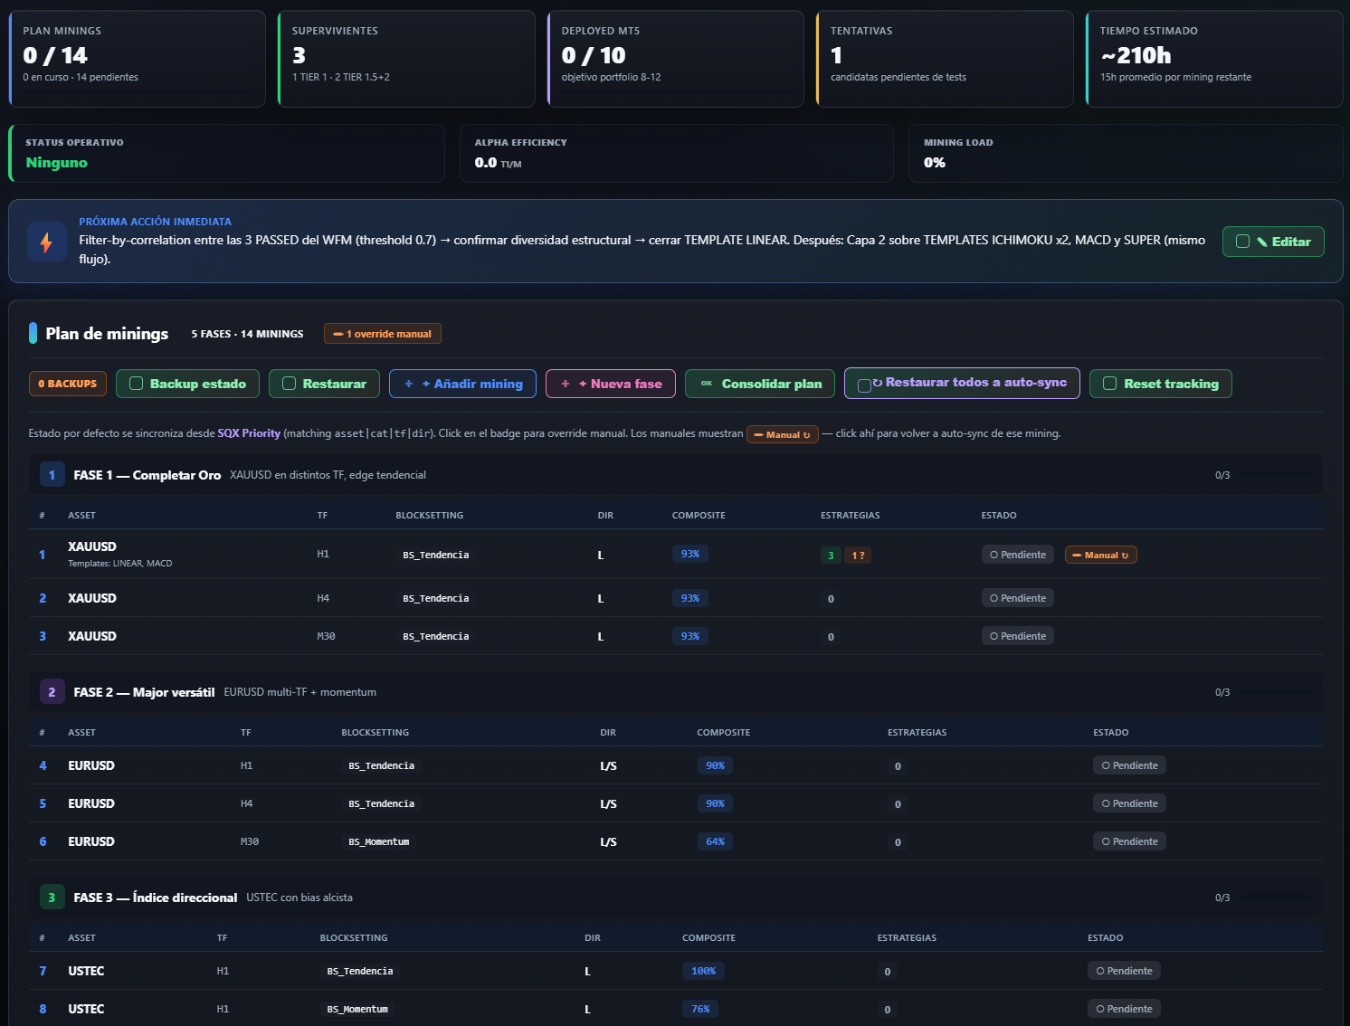Toggle the Restaurar checkbox
Image resolution: width=1350 pixels, height=1026 pixels.
(290, 384)
